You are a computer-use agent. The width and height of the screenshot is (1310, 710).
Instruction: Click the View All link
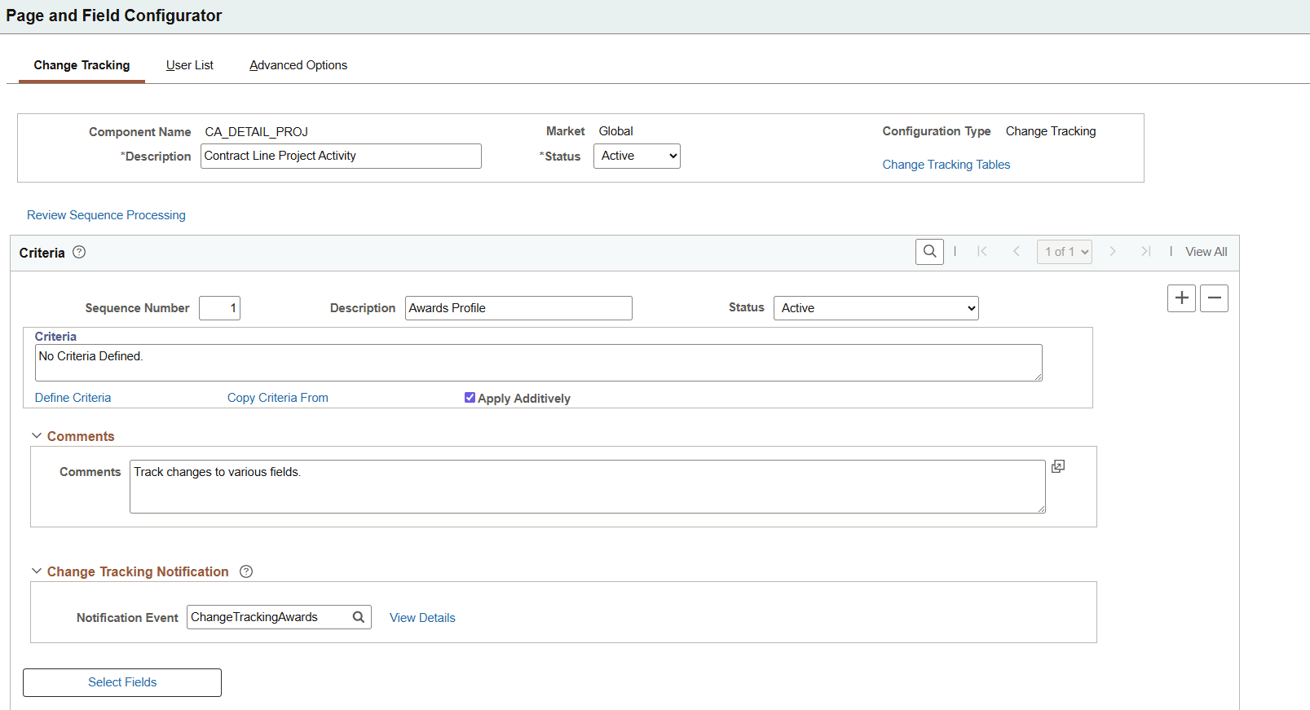pyautogui.click(x=1206, y=252)
